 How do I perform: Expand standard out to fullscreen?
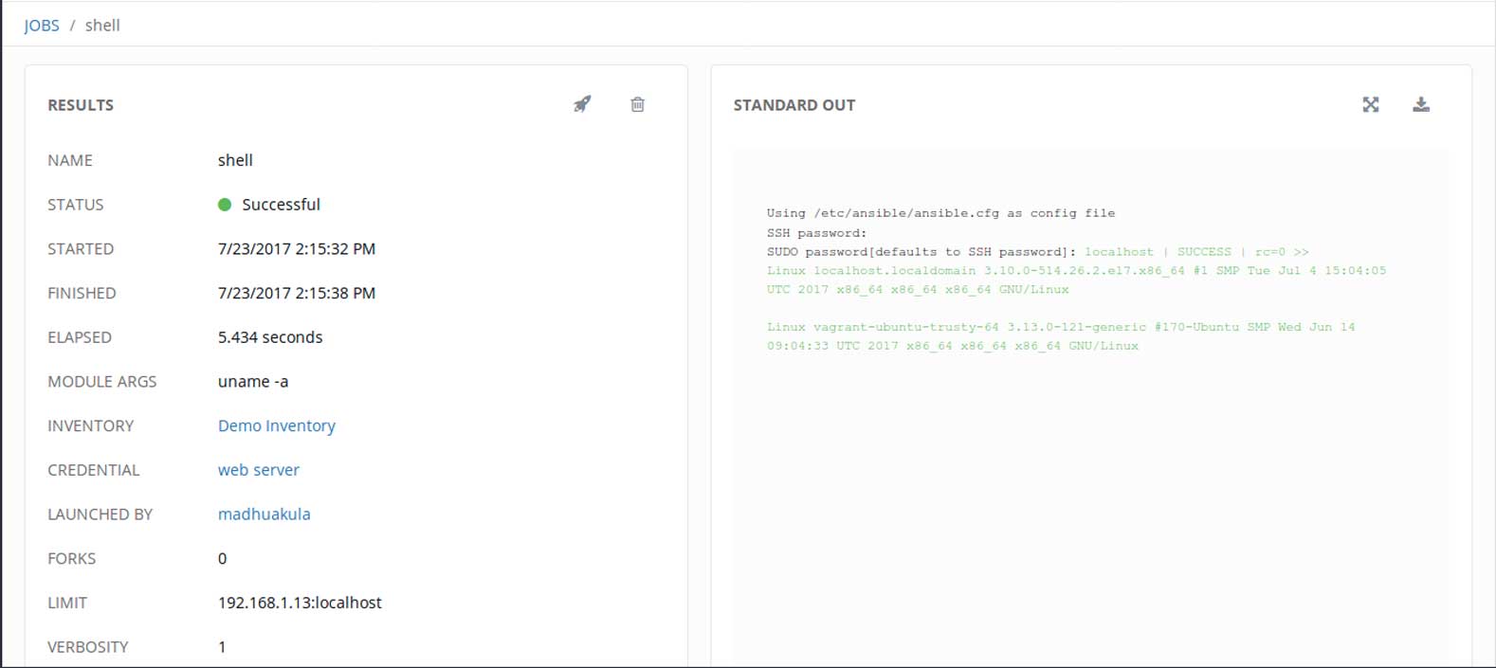click(x=1371, y=104)
